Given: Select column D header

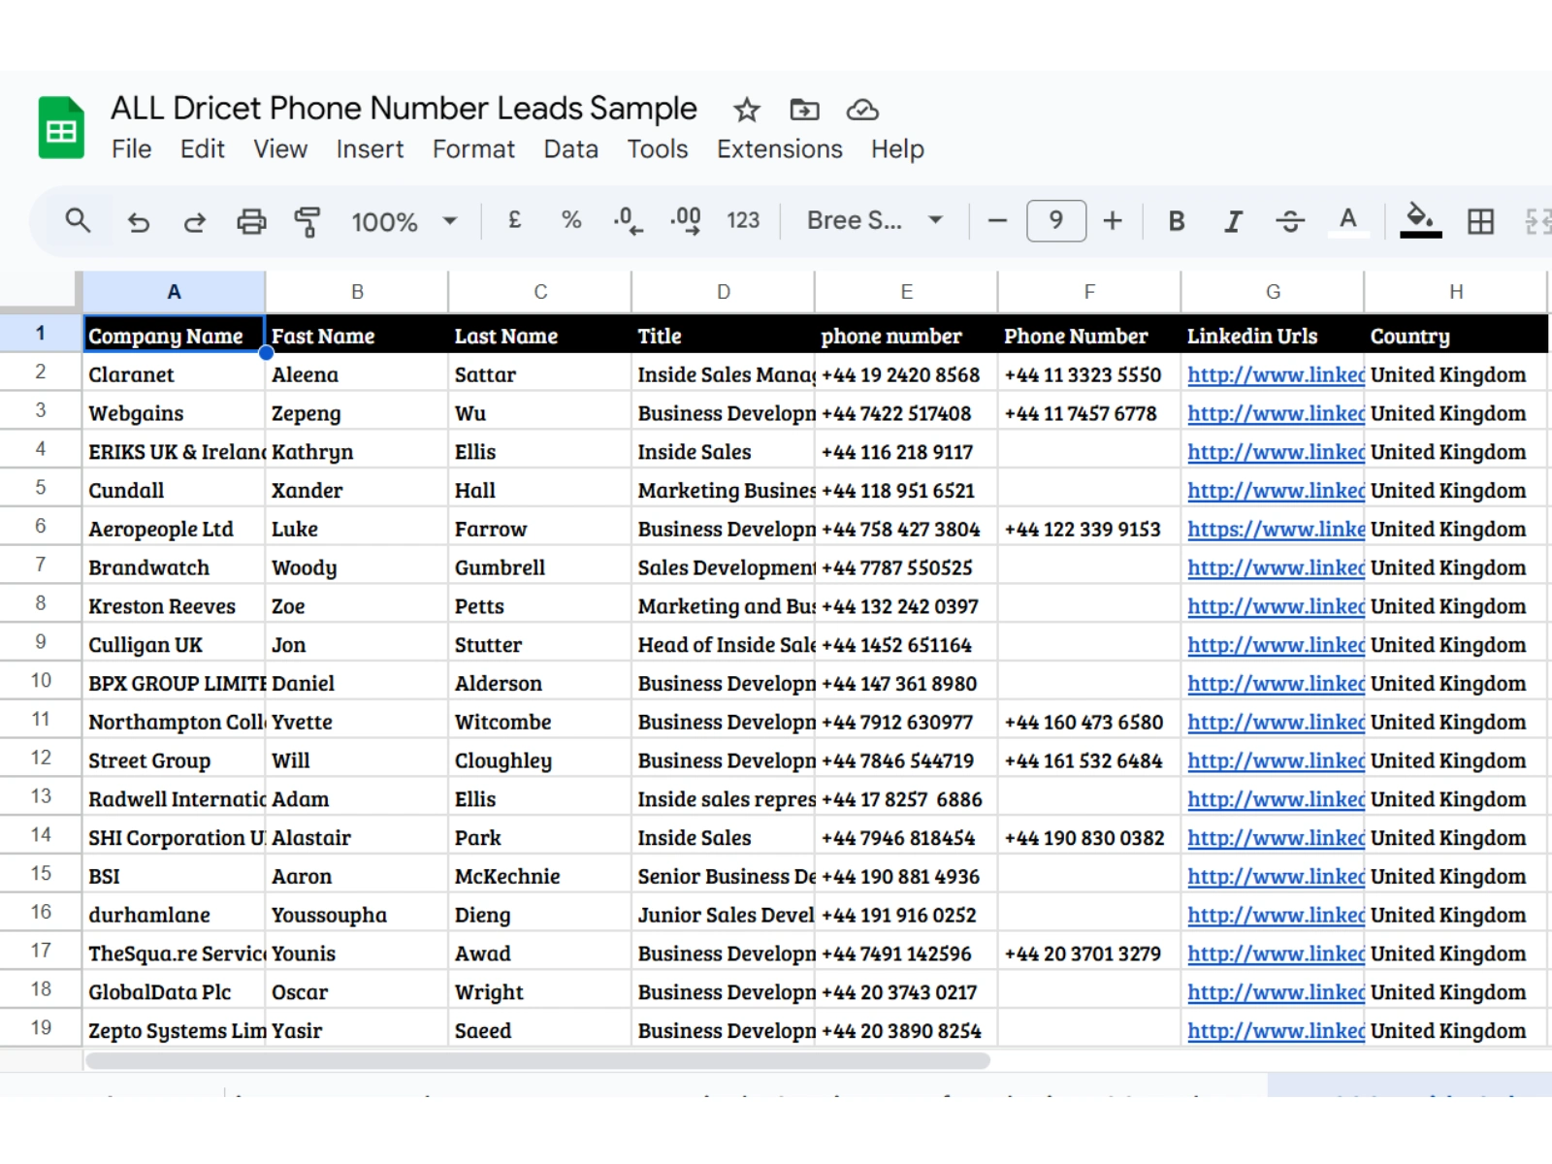Looking at the screenshot, I should coord(724,292).
